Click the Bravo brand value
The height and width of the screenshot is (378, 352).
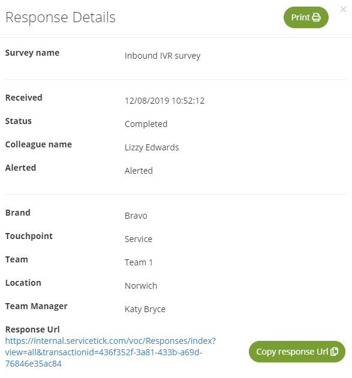(x=136, y=216)
